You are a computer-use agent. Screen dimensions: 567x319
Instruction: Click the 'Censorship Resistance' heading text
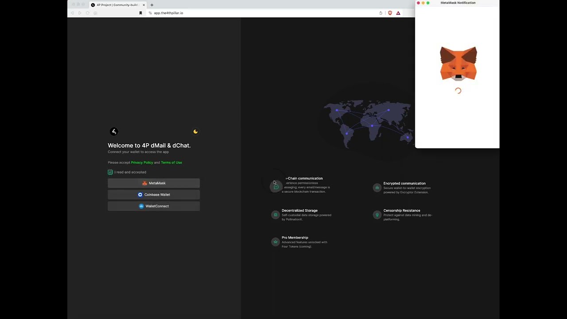click(x=402, y=210)
